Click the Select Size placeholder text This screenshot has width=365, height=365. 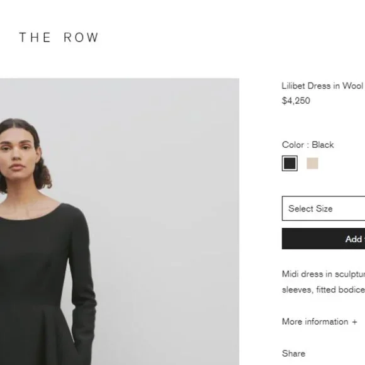(x=310, y=208)
